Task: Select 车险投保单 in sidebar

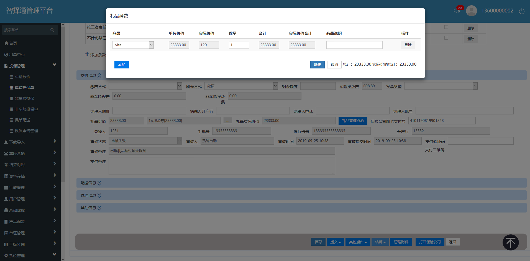Action: (x=24, y=88)
